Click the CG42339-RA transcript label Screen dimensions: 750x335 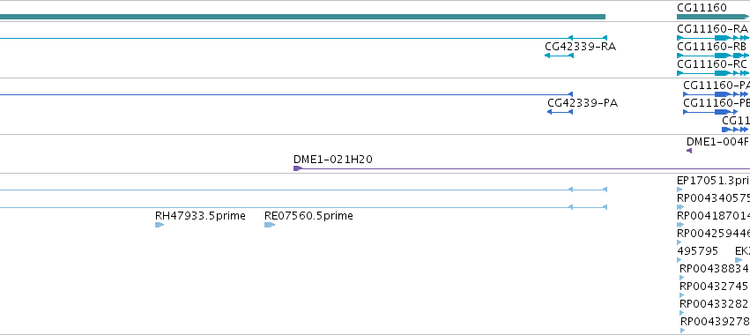click(580, 47)
